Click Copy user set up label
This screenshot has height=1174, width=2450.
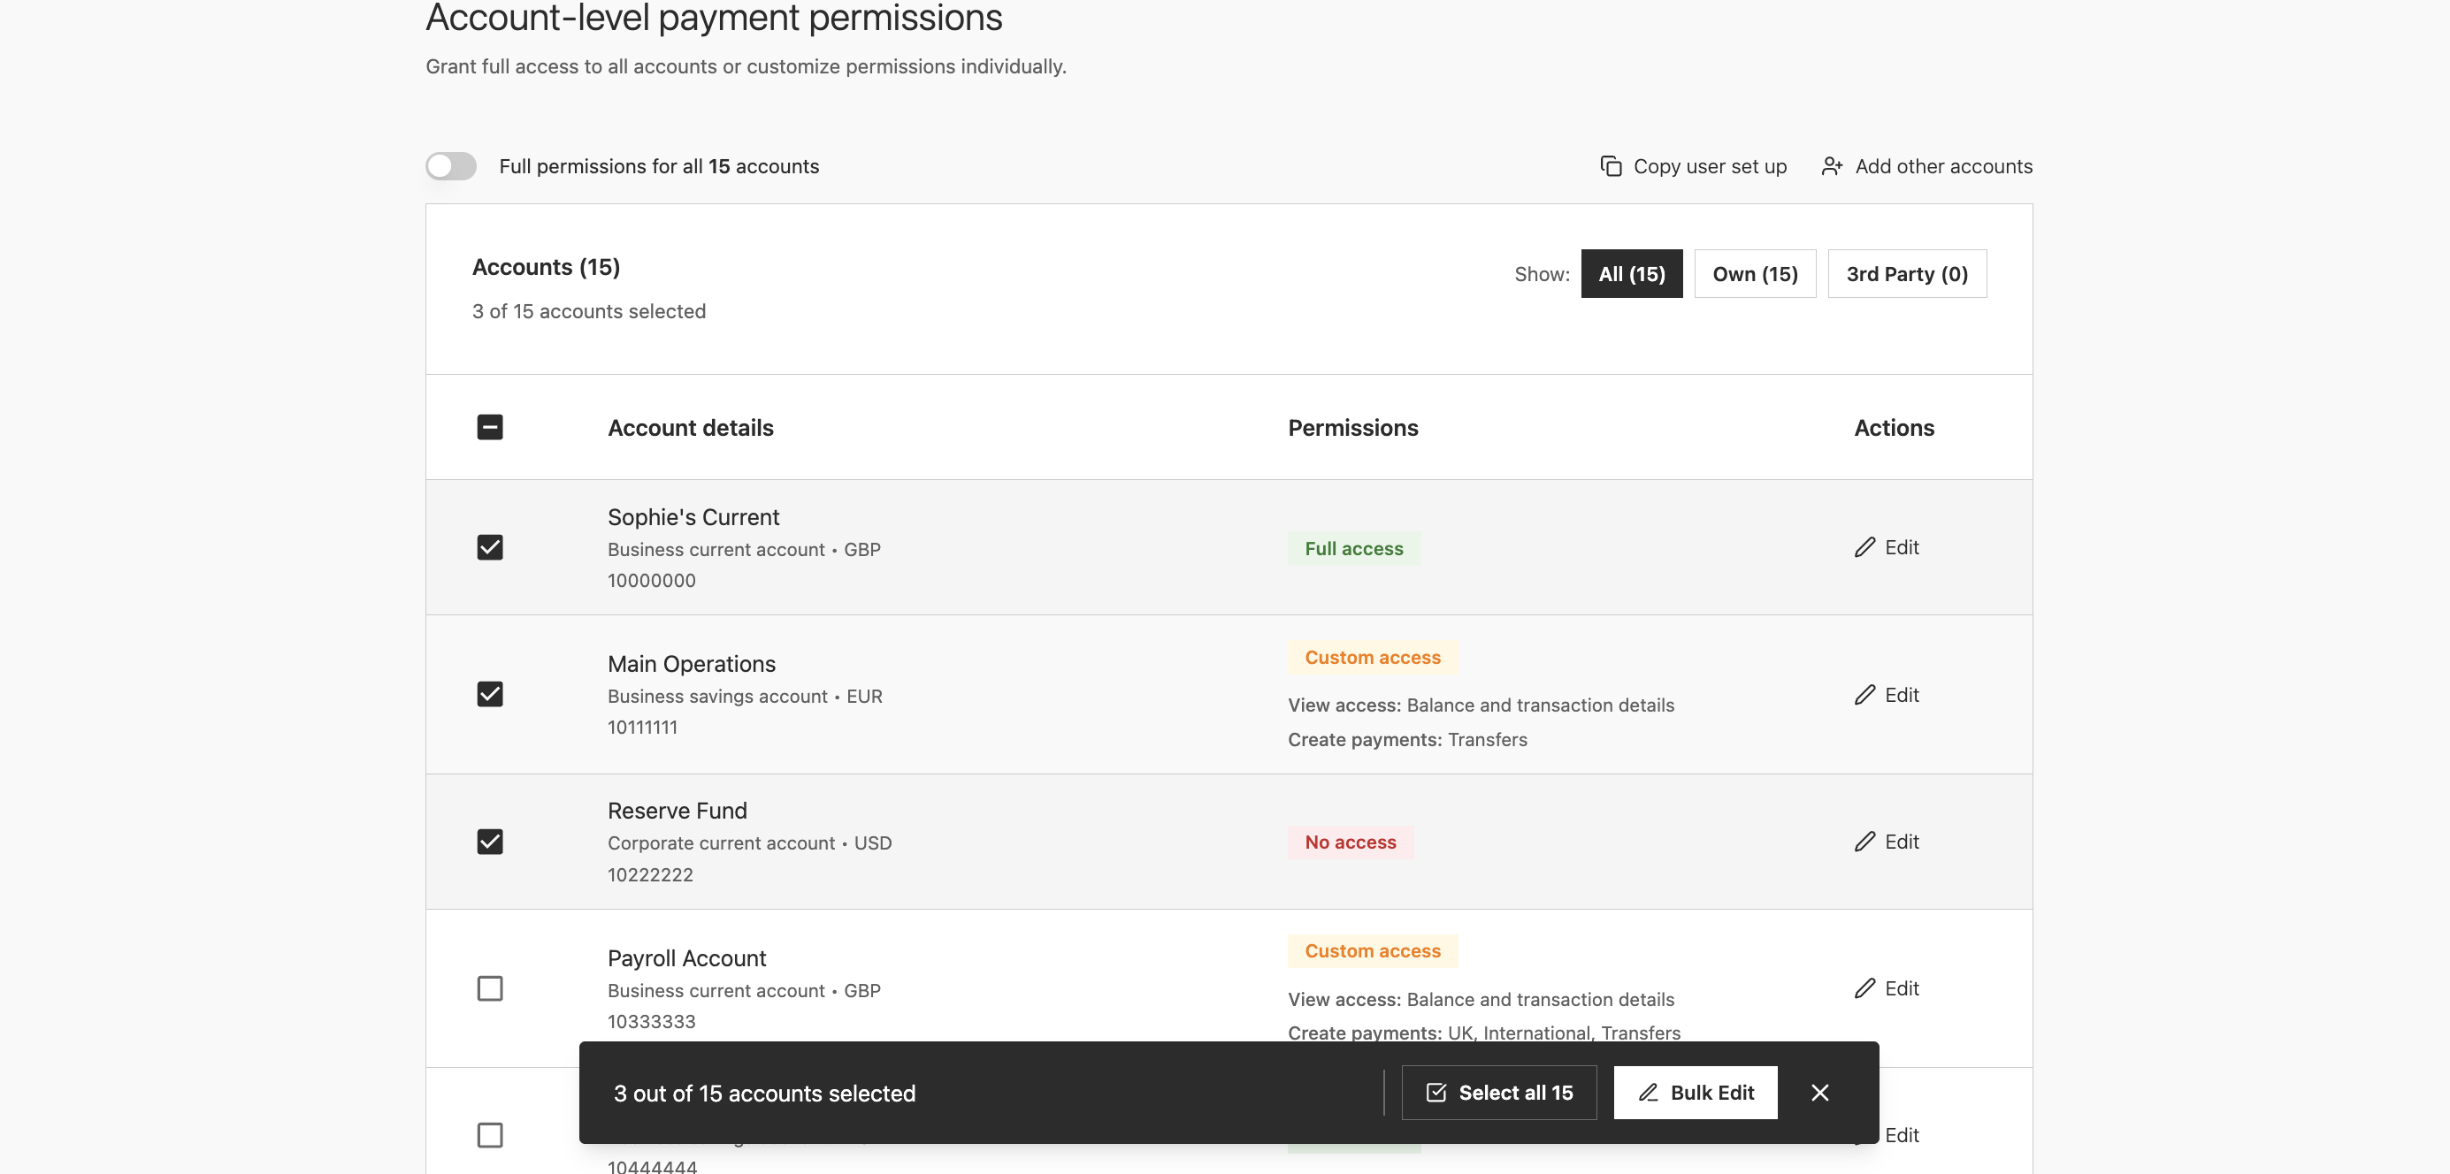tap(1710, 166)
